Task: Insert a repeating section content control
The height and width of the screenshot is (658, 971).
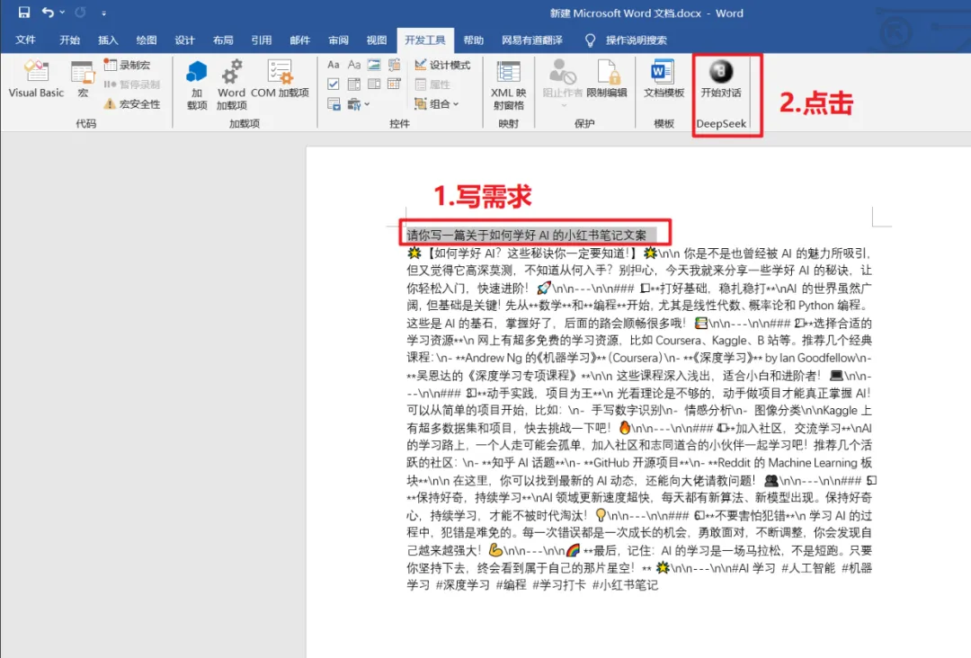Action: (x=334, y=104)
